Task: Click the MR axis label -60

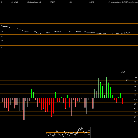Action: pyautogui.click(x=135, y=113)
